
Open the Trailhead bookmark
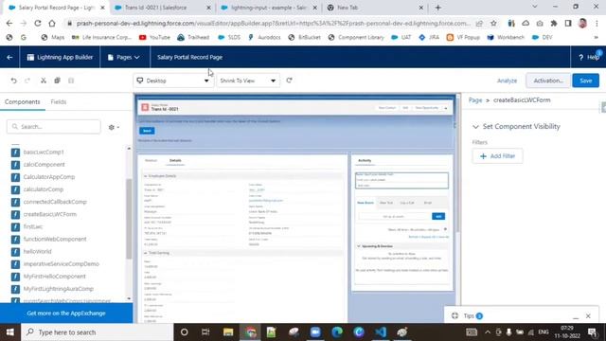click(x=193, y=37)
